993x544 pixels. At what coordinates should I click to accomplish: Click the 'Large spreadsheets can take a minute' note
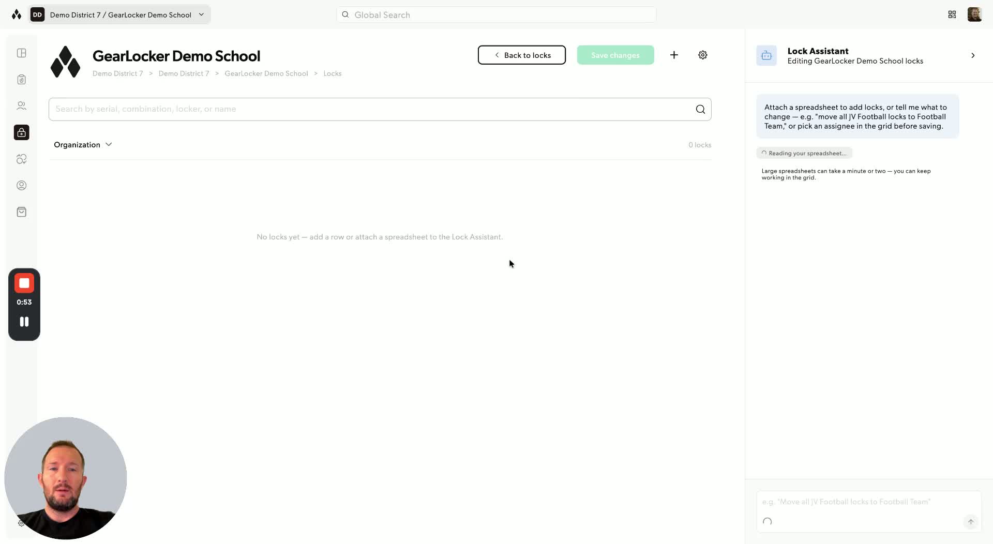846,174
